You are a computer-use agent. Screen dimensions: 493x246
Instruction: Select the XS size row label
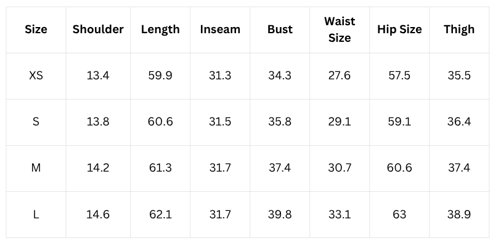click(36, 76)
